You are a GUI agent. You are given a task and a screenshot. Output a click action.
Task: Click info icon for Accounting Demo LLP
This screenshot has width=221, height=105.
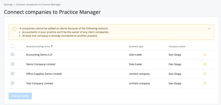click(x=205, y=55)
